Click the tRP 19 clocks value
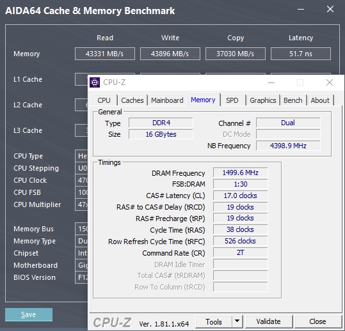345x331 pixels. click(x=240, y=218)
